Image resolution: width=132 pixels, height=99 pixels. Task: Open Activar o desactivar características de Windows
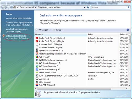click(18, 37)
